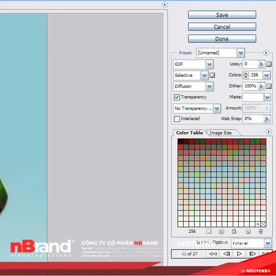Expand the Preset dropdown

pos(241,53)
